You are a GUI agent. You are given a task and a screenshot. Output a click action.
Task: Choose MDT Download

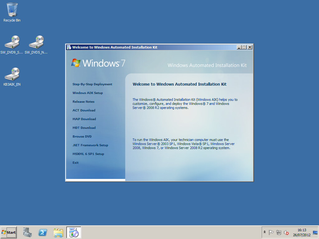click(84, 128)
